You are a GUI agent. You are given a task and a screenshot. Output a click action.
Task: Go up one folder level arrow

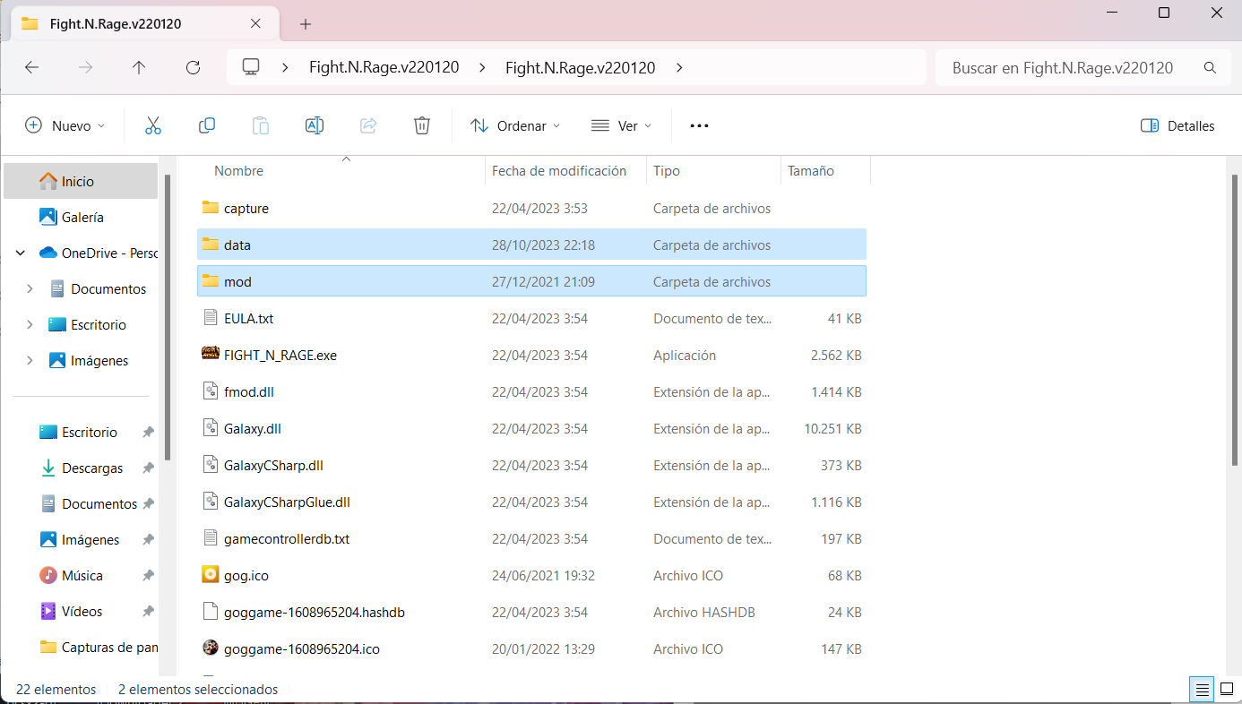coord(139,67)
